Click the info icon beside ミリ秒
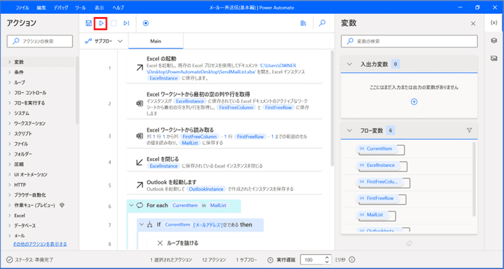Screen dimensions: 504x269 point(352,260)
